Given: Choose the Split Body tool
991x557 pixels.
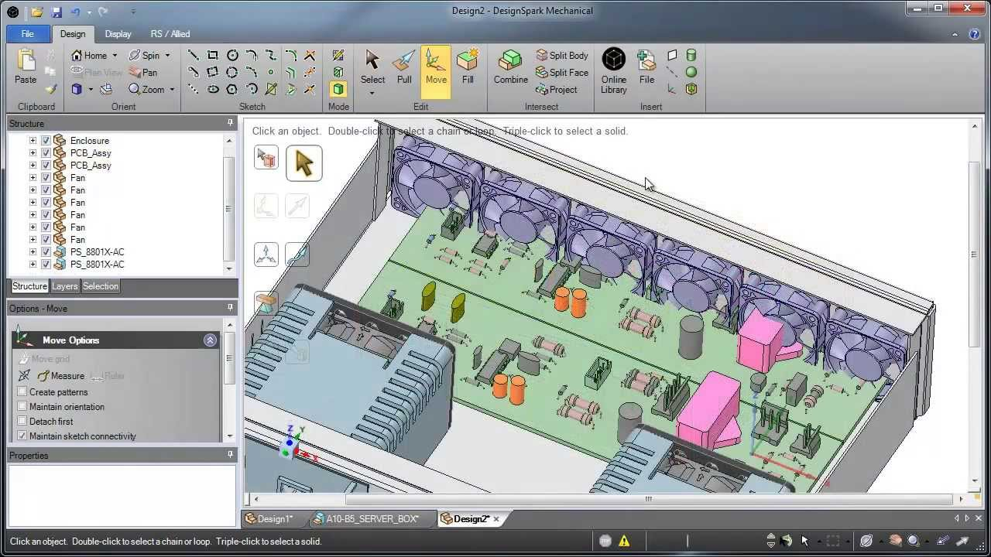Looking at the screenshot, I should [x=562, y=55].
